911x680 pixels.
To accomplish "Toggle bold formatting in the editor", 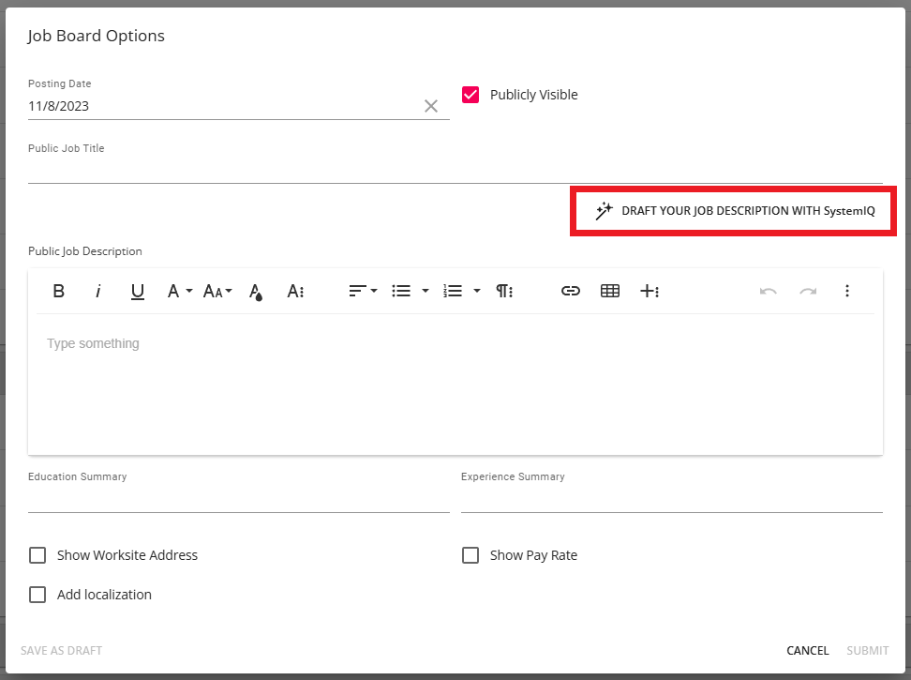I will [x=58, y=291].
